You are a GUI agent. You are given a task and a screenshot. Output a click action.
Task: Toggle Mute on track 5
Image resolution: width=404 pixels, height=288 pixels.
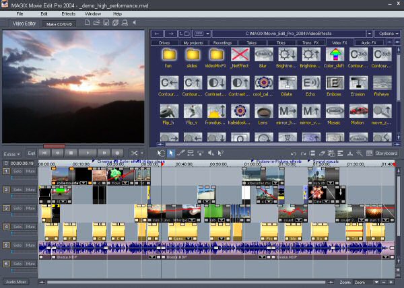pos(30,246)
